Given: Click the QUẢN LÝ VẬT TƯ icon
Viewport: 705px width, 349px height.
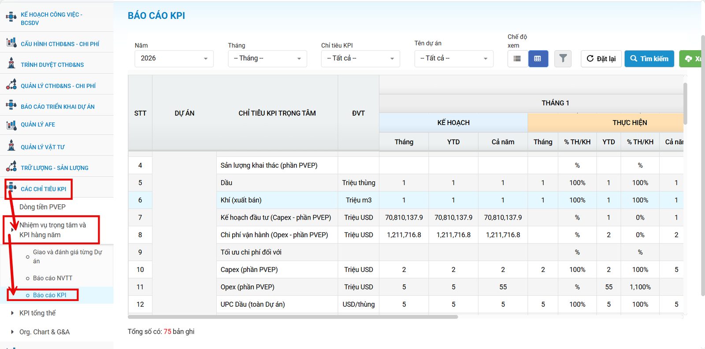Looking at the screenshot, I should (x=11, y=146).
